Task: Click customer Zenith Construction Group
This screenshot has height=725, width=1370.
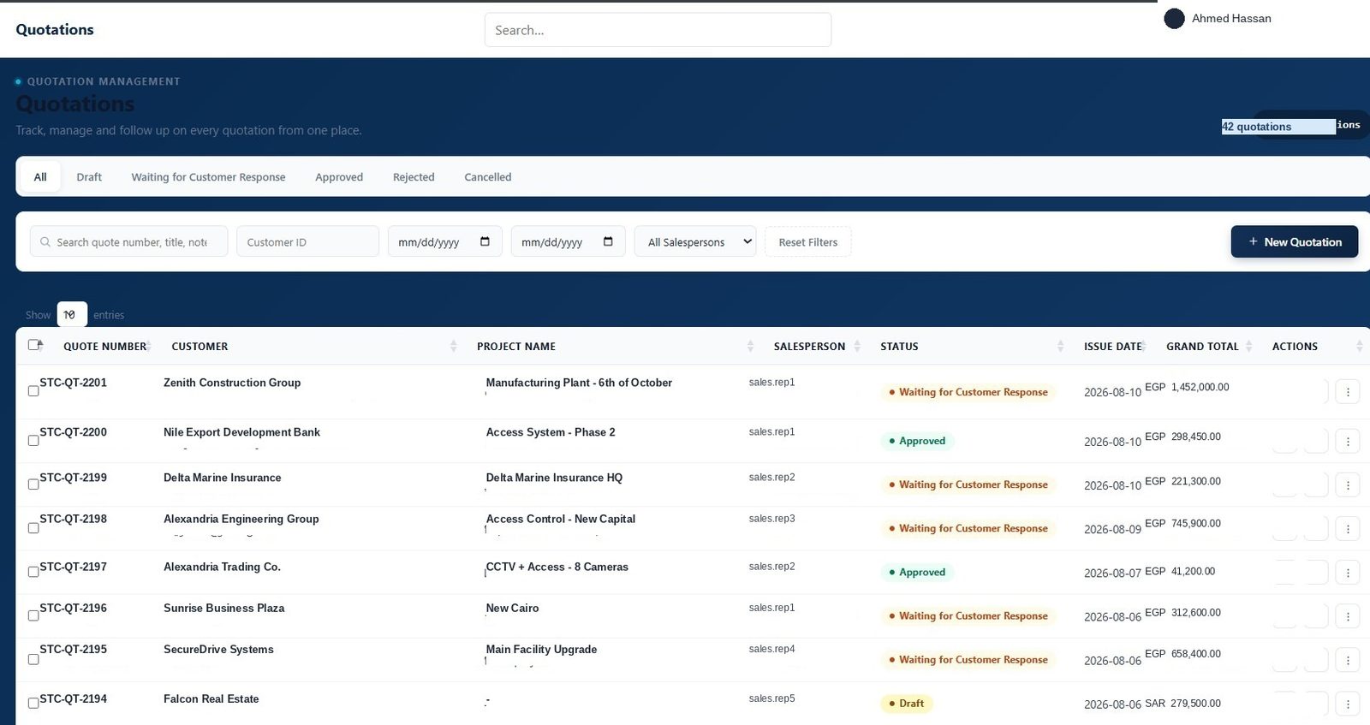Action: (x=232, y=383)
